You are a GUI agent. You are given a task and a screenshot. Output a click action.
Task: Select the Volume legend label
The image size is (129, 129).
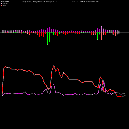[x=5, y=4]
